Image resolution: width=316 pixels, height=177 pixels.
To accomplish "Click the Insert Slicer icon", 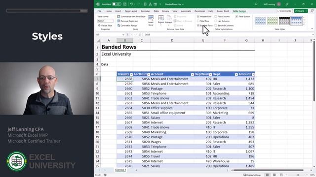I will point(151,18).
